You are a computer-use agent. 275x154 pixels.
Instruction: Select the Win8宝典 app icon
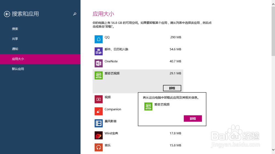point(98,135)
